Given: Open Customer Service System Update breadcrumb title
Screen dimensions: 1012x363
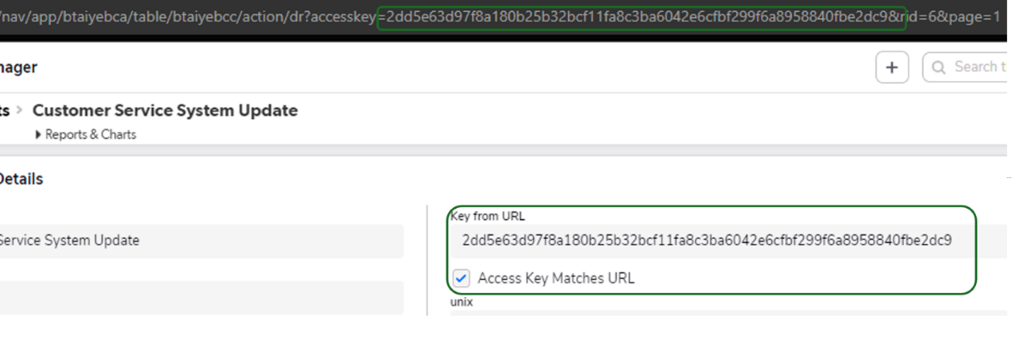Looking at the screenshot, I should [x=165, y=110].
